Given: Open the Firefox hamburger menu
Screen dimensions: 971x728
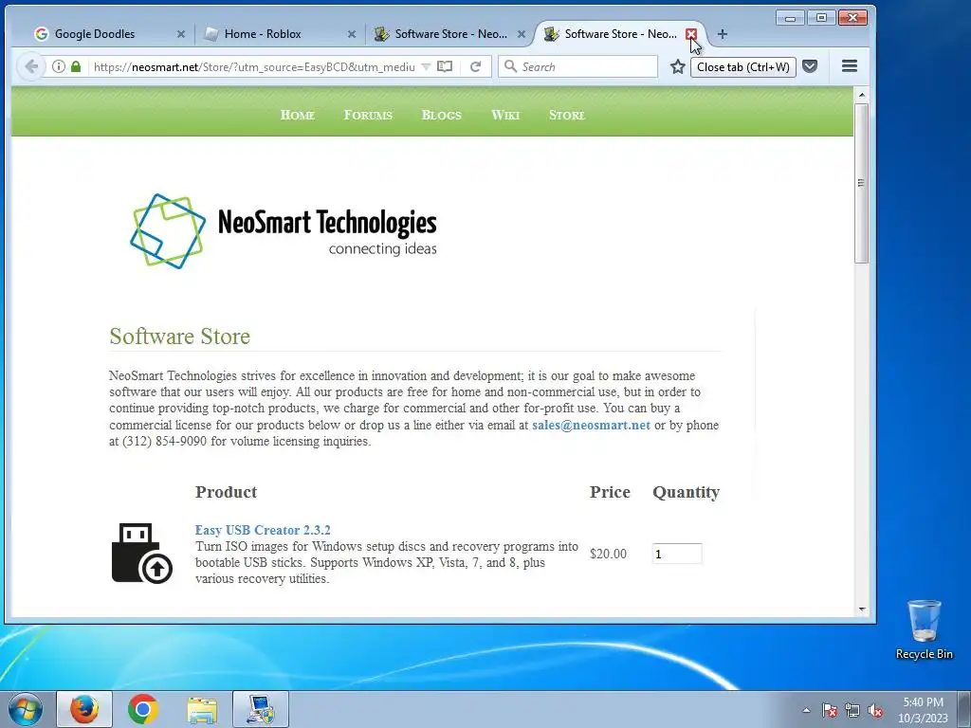Looking at the screenshot, I should [x=850, y=65].
